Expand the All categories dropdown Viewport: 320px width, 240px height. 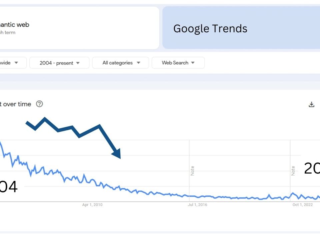tap(121, 63)
